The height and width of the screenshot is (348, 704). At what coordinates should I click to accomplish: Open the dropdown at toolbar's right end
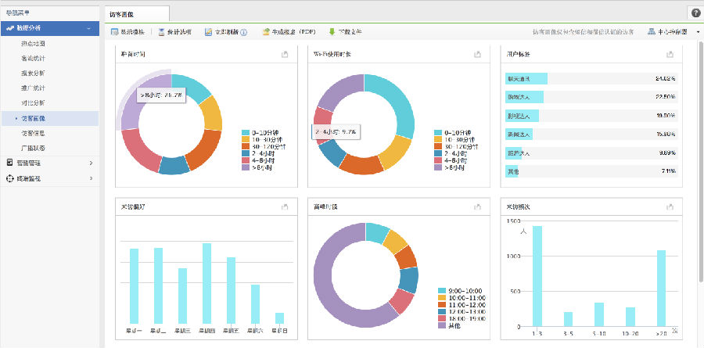point(696,33)
